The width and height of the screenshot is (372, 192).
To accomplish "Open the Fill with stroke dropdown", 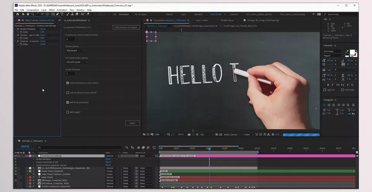I will coord(77,62).
